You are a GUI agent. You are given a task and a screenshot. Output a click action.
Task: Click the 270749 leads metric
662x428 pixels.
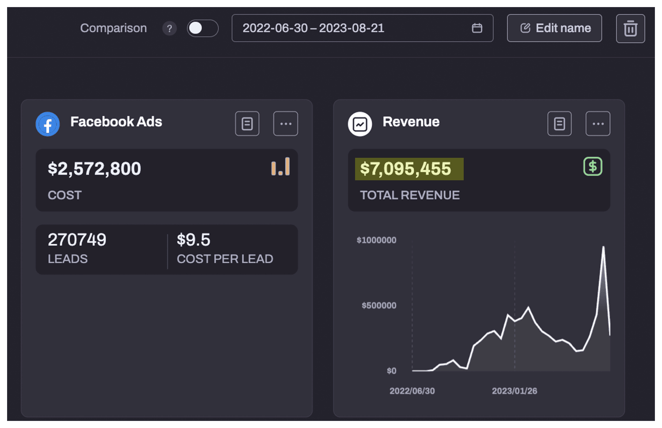tap(77, 240)
